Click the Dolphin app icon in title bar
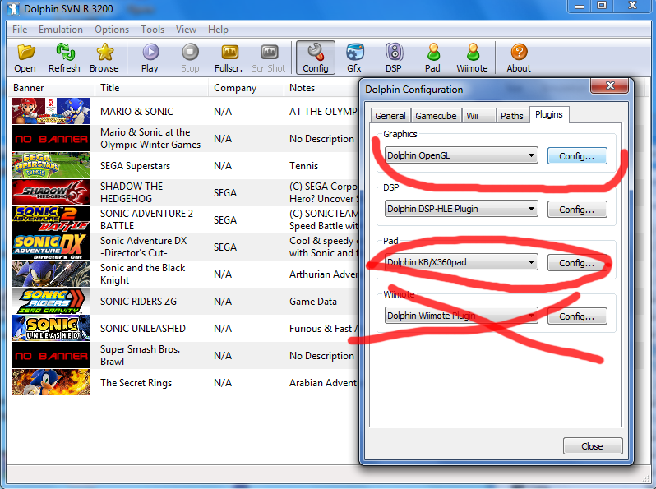The image size is (656, 489). pos(13,9)
